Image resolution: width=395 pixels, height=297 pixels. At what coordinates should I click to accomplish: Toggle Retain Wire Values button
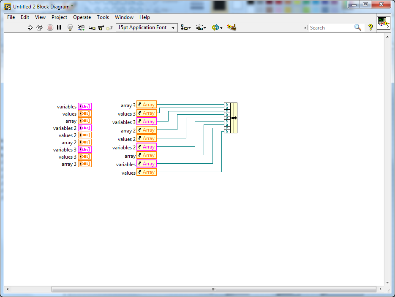tap(81, 28)
